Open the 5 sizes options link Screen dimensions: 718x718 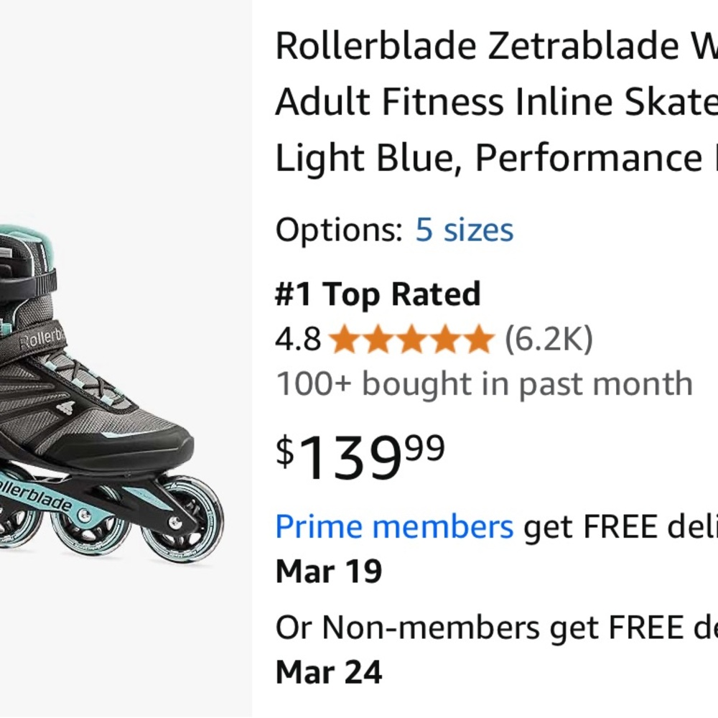pos(463,230)
